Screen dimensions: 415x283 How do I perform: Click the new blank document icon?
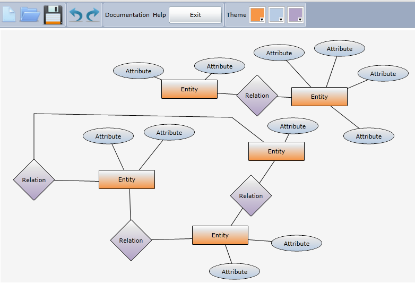pos(8,14)
